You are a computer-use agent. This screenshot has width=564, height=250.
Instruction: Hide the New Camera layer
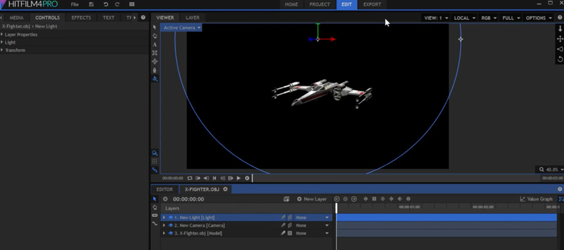[x=171, y=226]
